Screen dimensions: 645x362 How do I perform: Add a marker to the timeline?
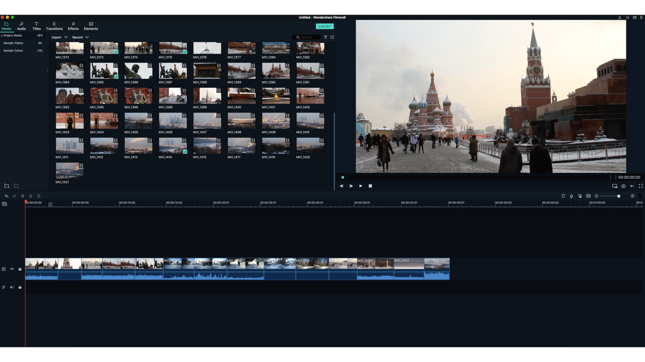(563, 196)
